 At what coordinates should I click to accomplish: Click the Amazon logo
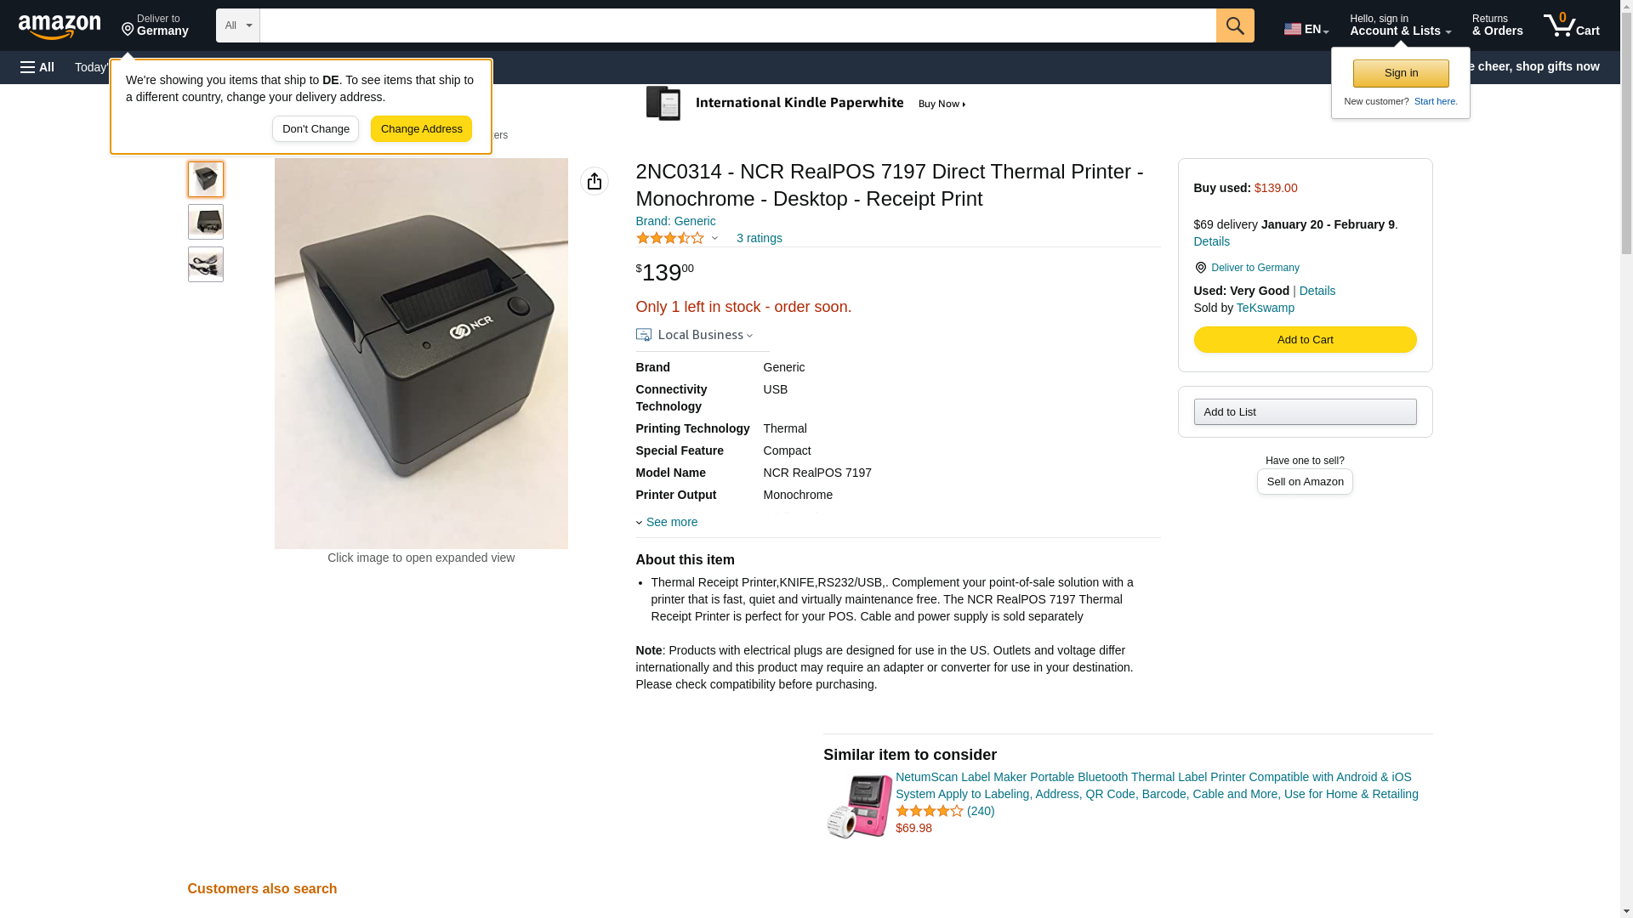(x=60, y=26)
